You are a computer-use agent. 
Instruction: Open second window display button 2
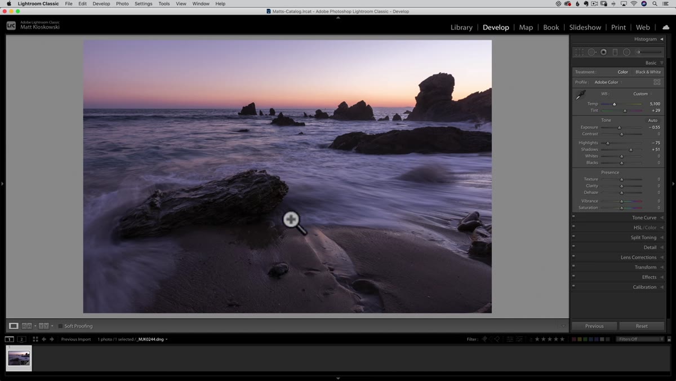tap(21, 339)
